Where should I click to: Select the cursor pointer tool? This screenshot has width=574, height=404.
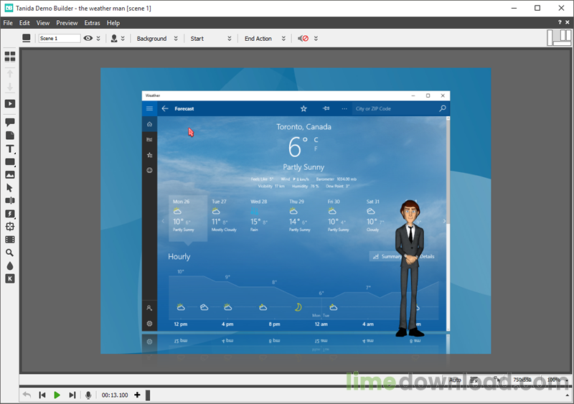pyautogui.click(x=10, y=188)
